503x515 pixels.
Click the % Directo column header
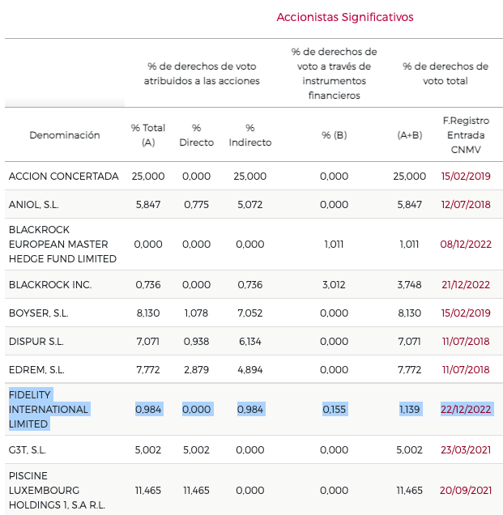click(197, 135)
